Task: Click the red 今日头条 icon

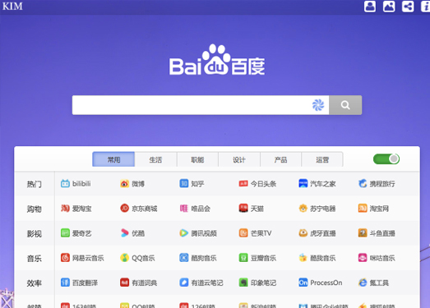Action: 243,183
